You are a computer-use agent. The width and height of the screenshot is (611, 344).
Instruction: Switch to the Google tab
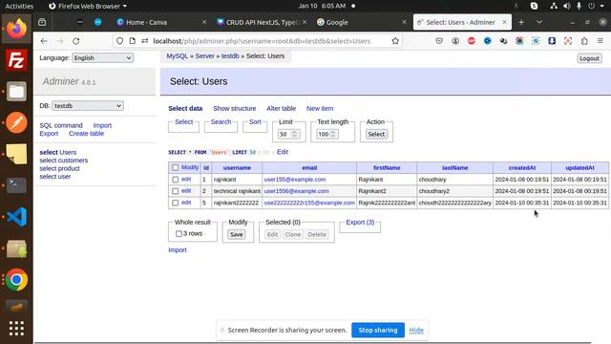[337, 22]
